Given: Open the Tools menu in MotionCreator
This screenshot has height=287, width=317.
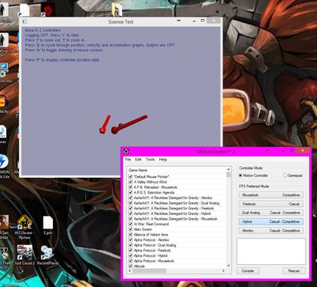Looking at the screenshot, I should click(150, 160).
